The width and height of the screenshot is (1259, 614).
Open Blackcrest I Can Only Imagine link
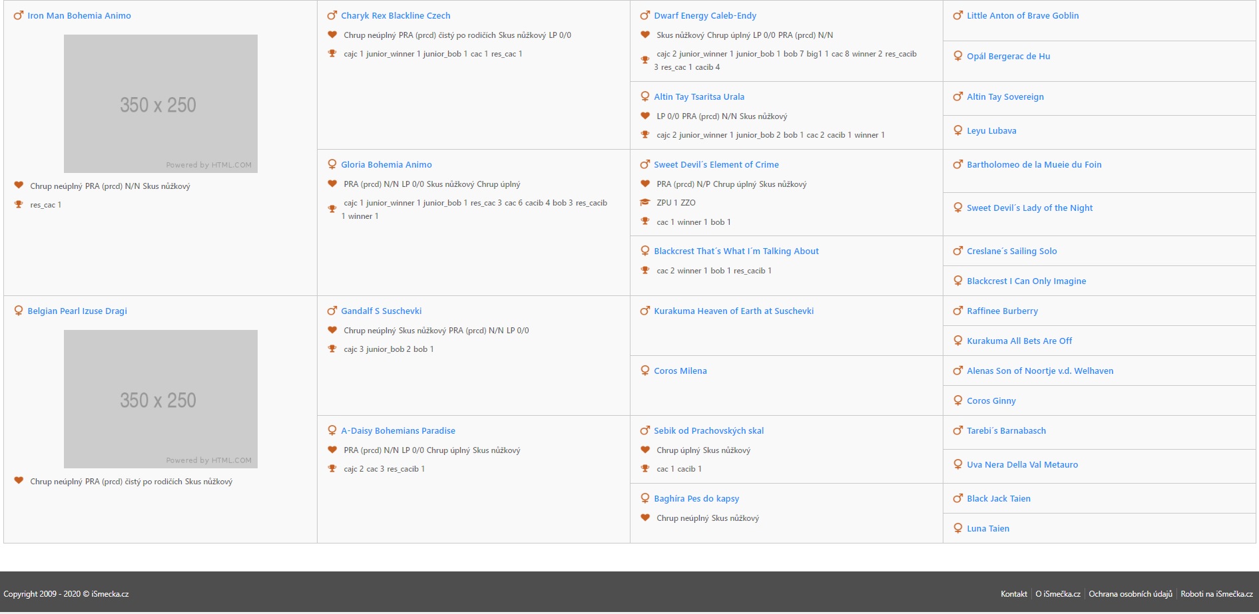coord(1026,281)
